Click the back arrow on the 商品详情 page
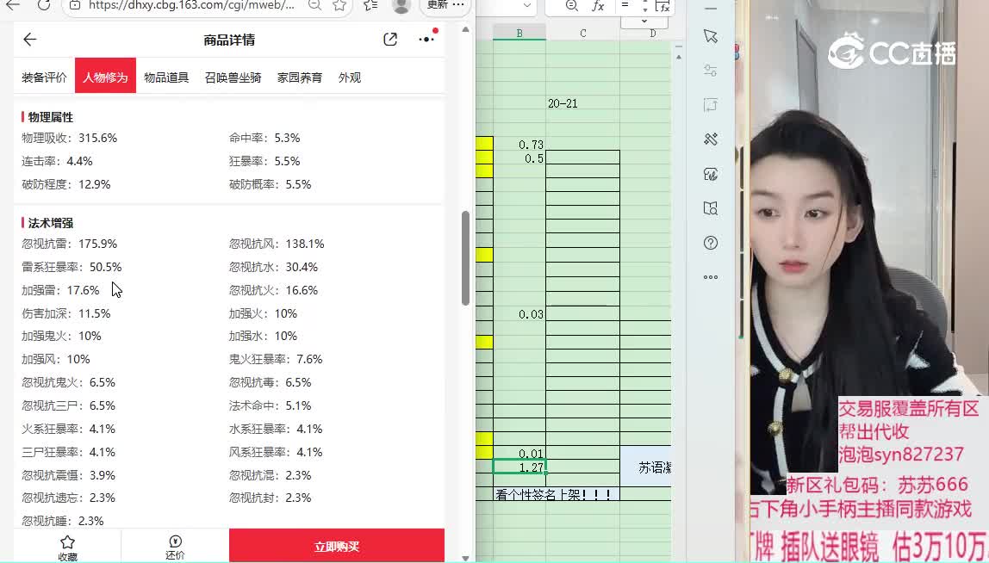The height and width of the screenshot is (563, 989). click(29, 39)
